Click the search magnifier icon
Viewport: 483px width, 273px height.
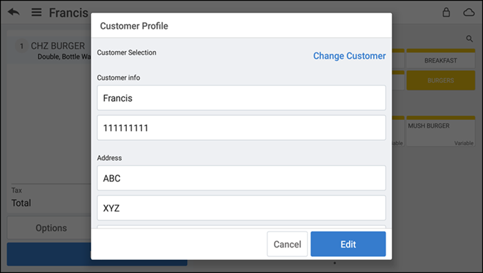469,39
